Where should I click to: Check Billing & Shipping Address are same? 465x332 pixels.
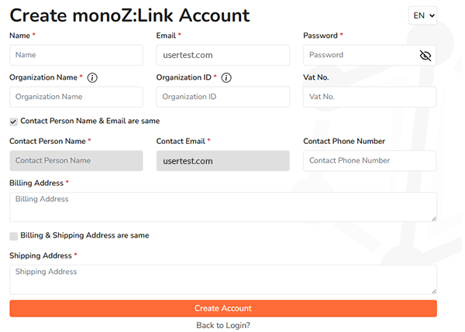(x=14, y=236)
